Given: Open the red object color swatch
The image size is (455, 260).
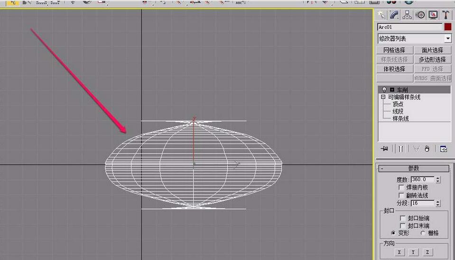Looking at the screenshot, I should 448,27.
